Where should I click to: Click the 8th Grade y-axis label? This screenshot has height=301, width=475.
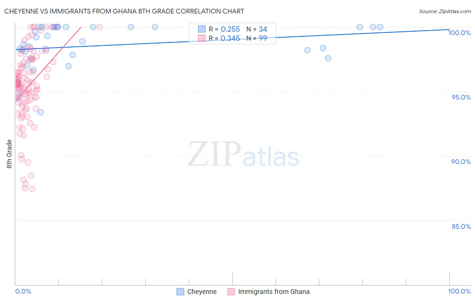pyautogui.click(x=9, y=154)
